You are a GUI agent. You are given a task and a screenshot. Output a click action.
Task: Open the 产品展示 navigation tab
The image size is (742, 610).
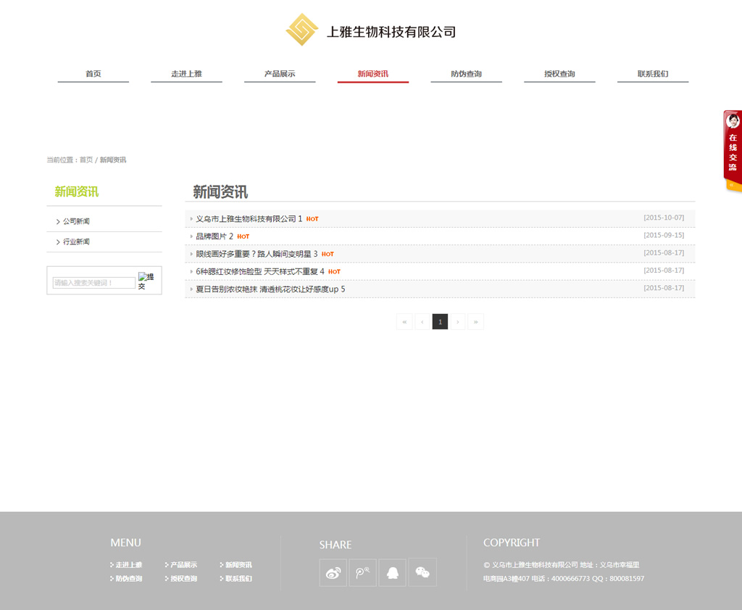click(x=280, y=74)
